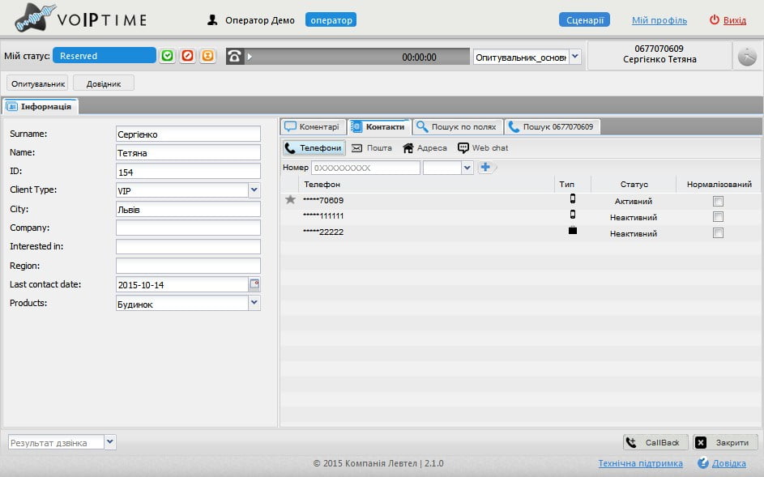Open the Результат дзвінка dropdown

tap(110, 442)
